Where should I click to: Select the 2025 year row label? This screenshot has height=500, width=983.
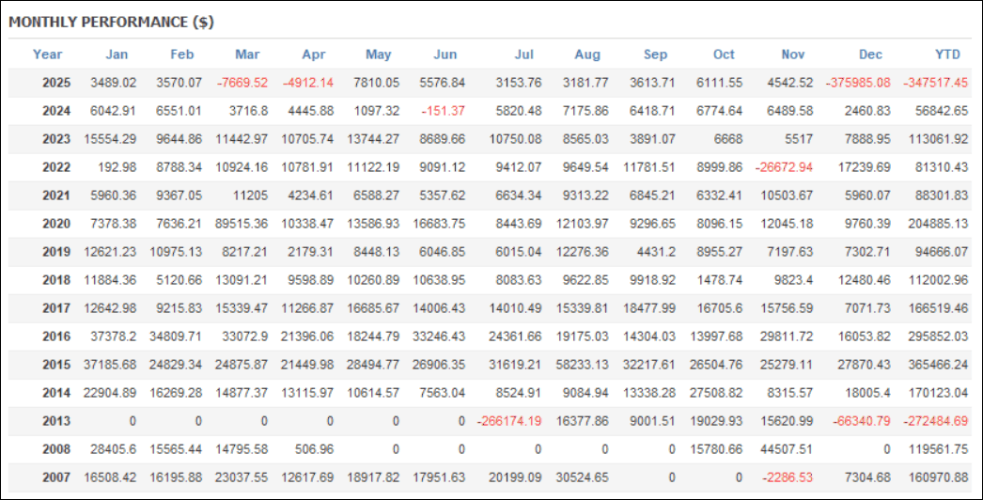click(x=57, y=83)
